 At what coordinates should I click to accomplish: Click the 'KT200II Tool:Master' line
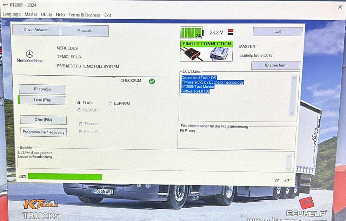tap(198, 87)
